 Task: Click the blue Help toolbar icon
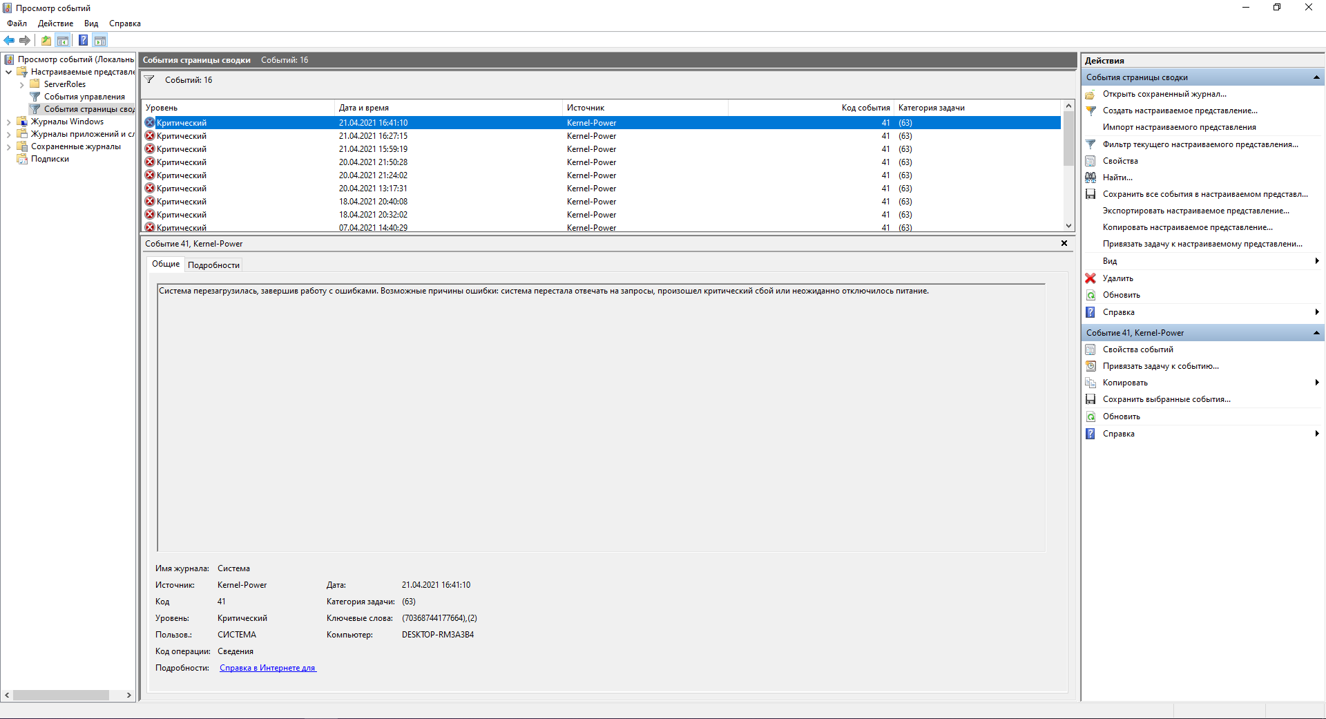(83, 40)
